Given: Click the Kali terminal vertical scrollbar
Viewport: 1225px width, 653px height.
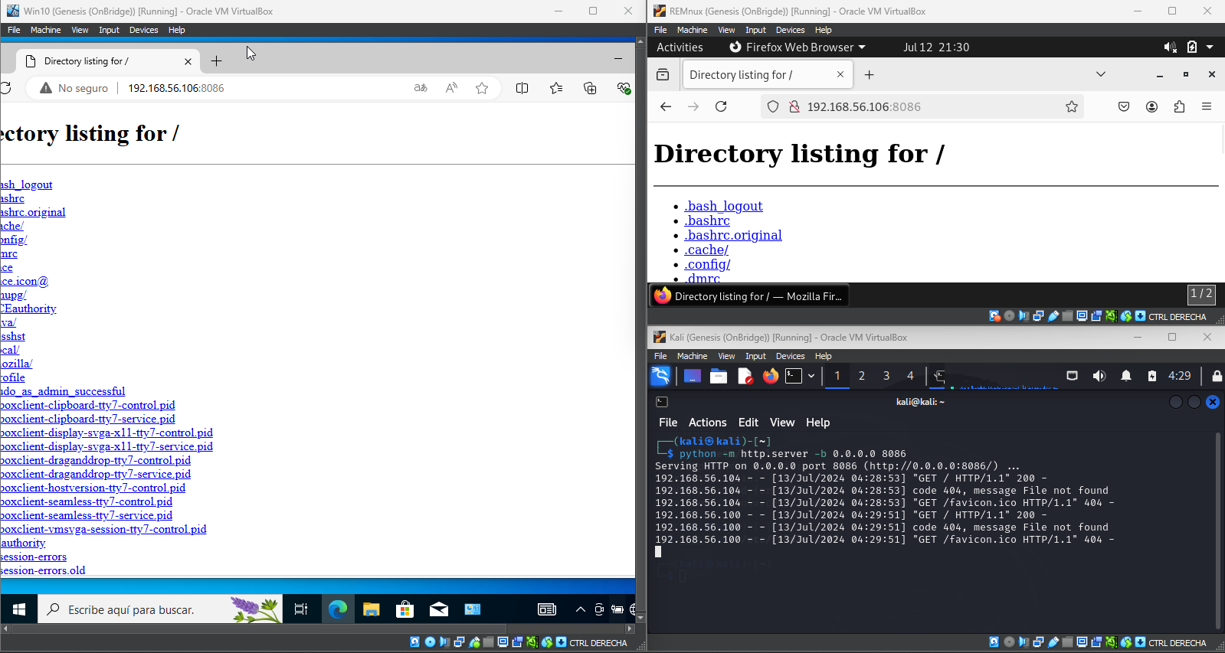Looking at the screenshot, I should click(1218, 530).
